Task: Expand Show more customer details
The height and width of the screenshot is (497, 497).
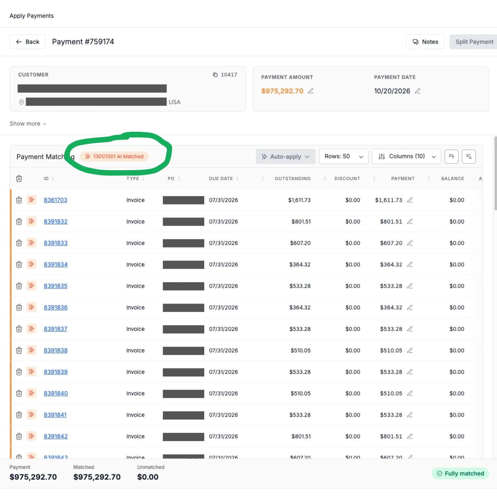Action: coord(28,124)
